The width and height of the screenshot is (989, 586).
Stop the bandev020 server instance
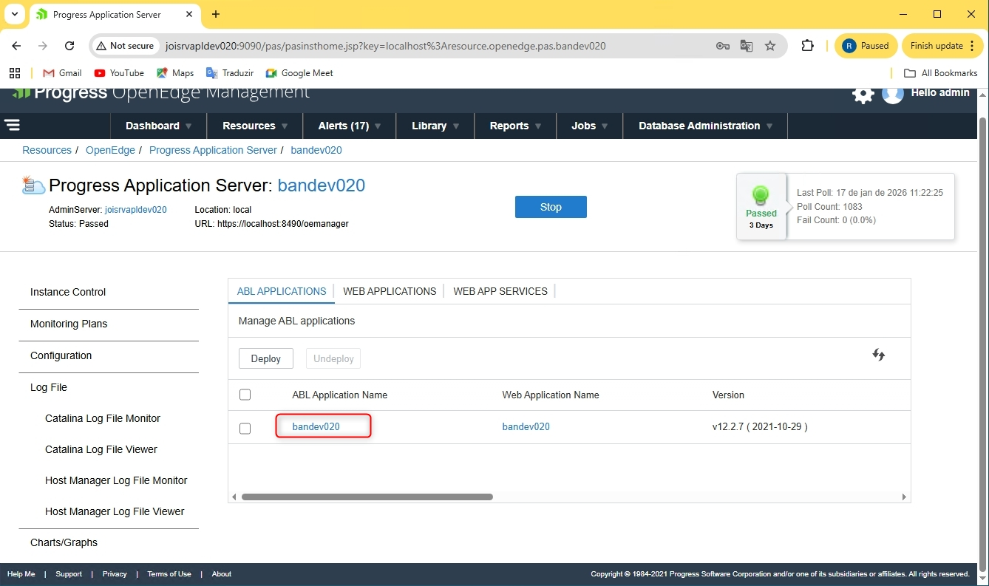(551, 207)
